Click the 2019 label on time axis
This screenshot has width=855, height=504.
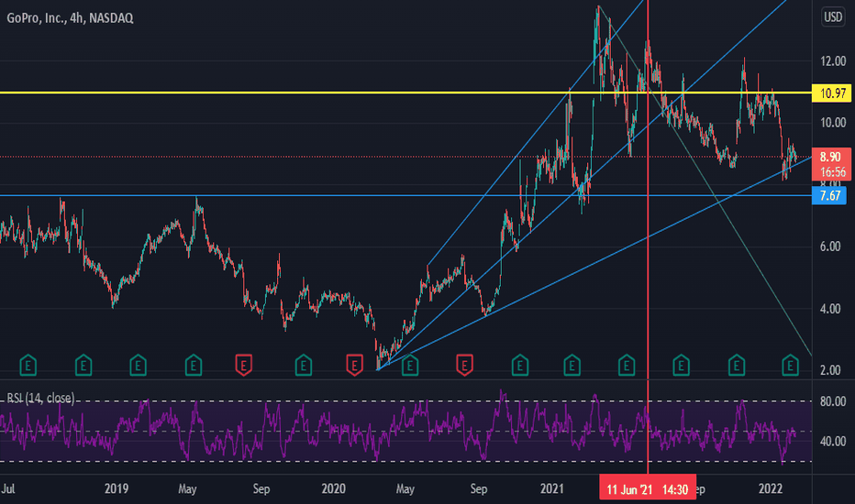(x=117, y=488)
